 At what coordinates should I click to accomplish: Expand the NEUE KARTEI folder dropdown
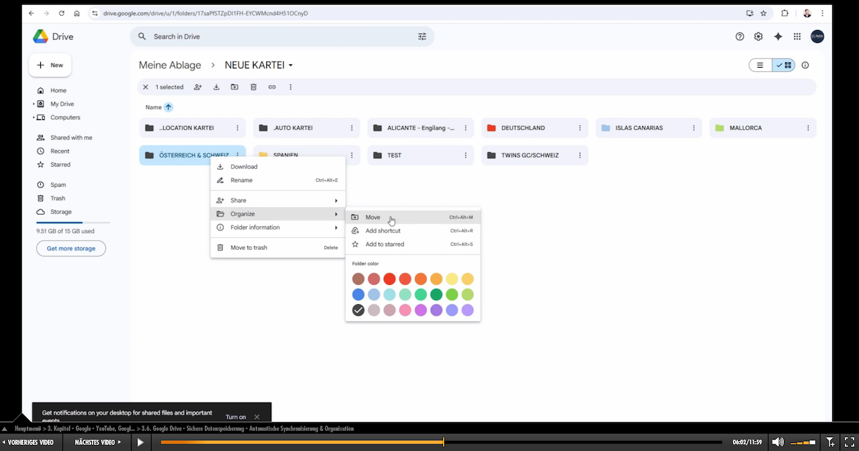291,66
